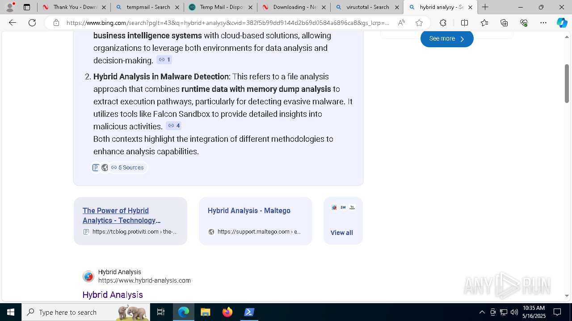Close the virustotal - Search tab

click(397, 7)
